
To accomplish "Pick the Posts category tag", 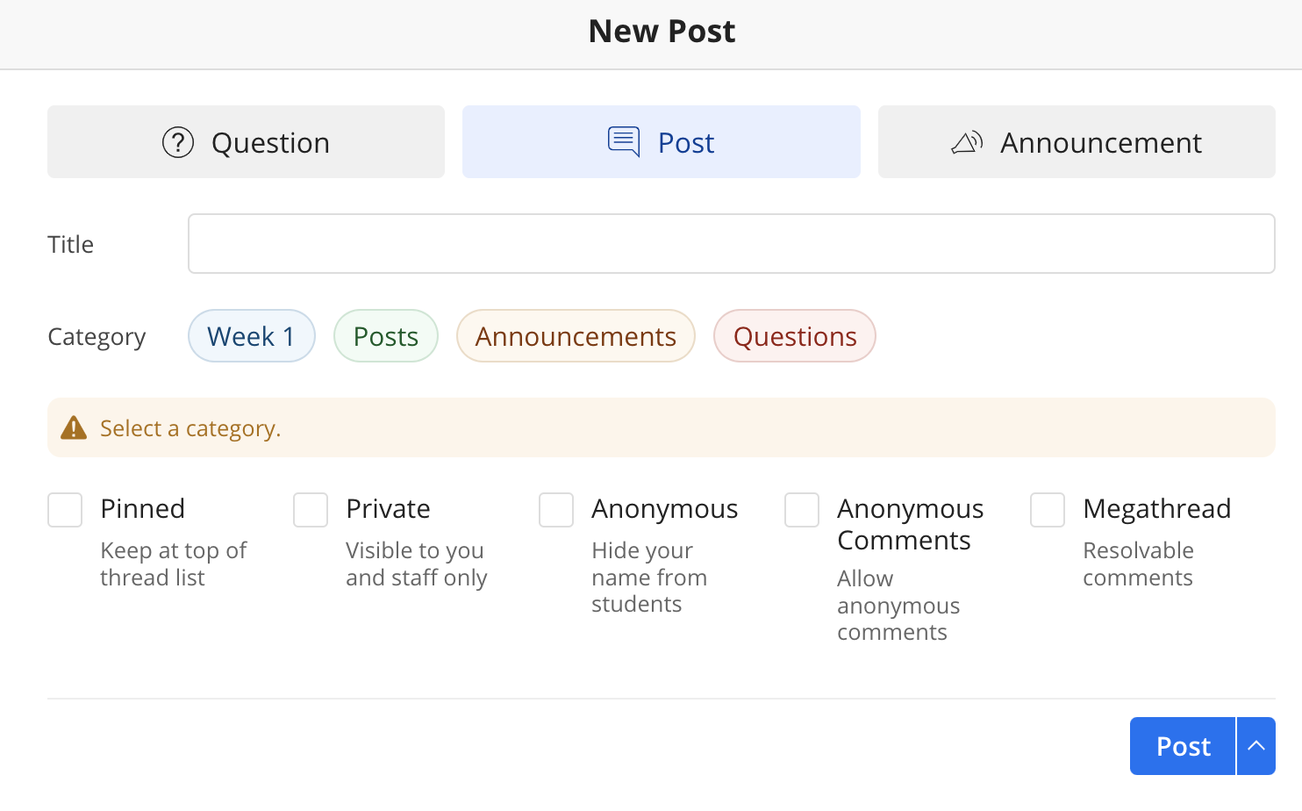I will click(386, 336).
